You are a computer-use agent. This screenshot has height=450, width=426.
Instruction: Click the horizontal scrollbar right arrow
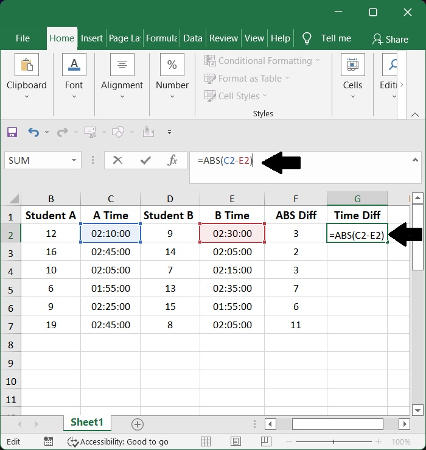point(405,424)
